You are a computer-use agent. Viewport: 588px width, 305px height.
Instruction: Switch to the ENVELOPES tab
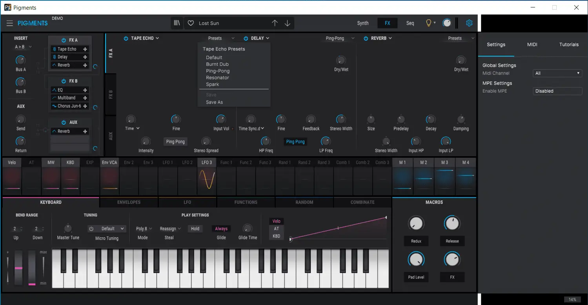129,202
